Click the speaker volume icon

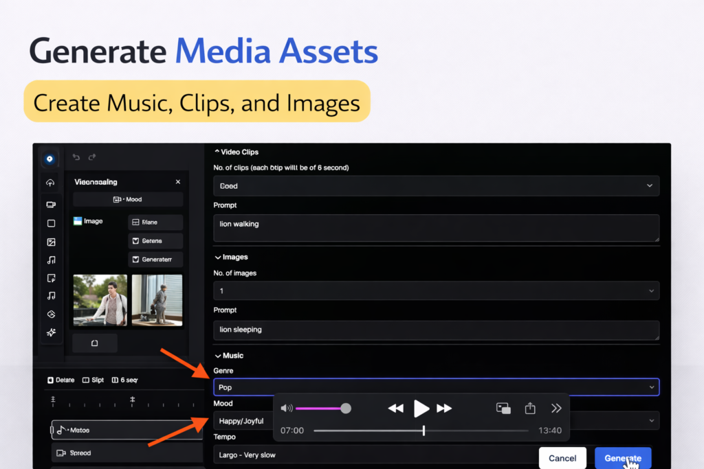tap(287, 408)
